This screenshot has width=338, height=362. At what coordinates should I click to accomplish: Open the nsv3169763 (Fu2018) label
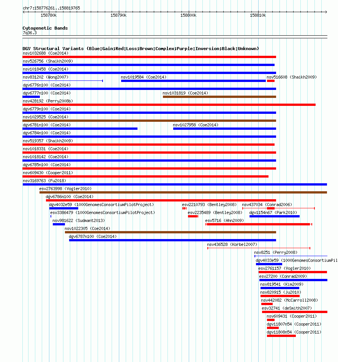click(44, 181)
